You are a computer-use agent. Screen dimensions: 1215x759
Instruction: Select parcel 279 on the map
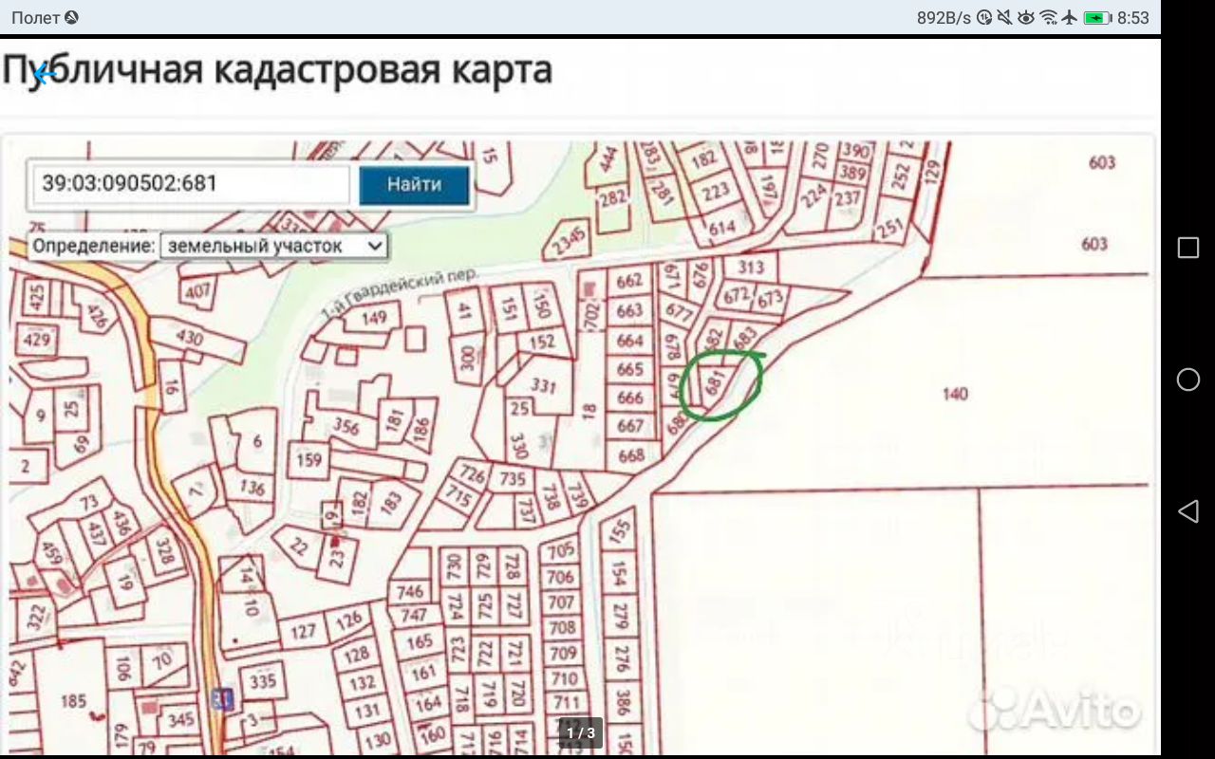622,615
